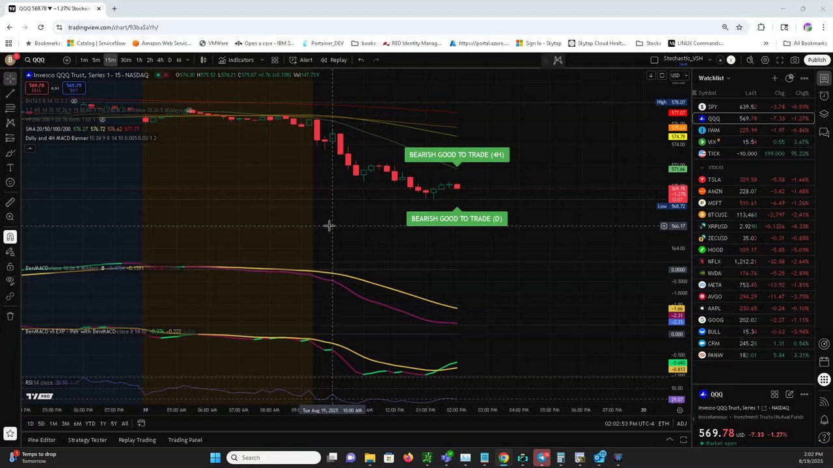Select the zoom in tool
Image resolution: width=833 pixels, height=468 pixels.
[x=10, y=217]
